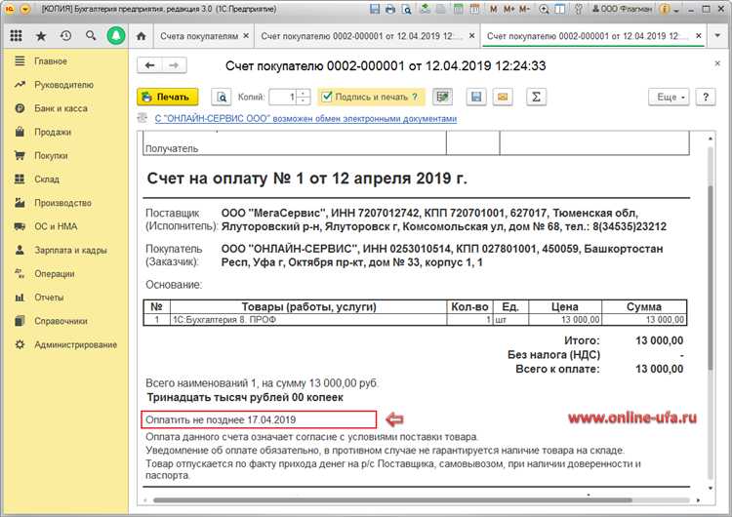The width and height of the screenshot is (732, 517).
Task: Open Склад section in sidebar
Action: tap(64, 179)
